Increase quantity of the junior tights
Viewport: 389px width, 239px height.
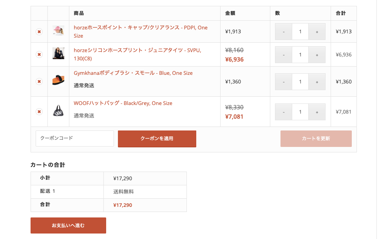tap(317, 55)
